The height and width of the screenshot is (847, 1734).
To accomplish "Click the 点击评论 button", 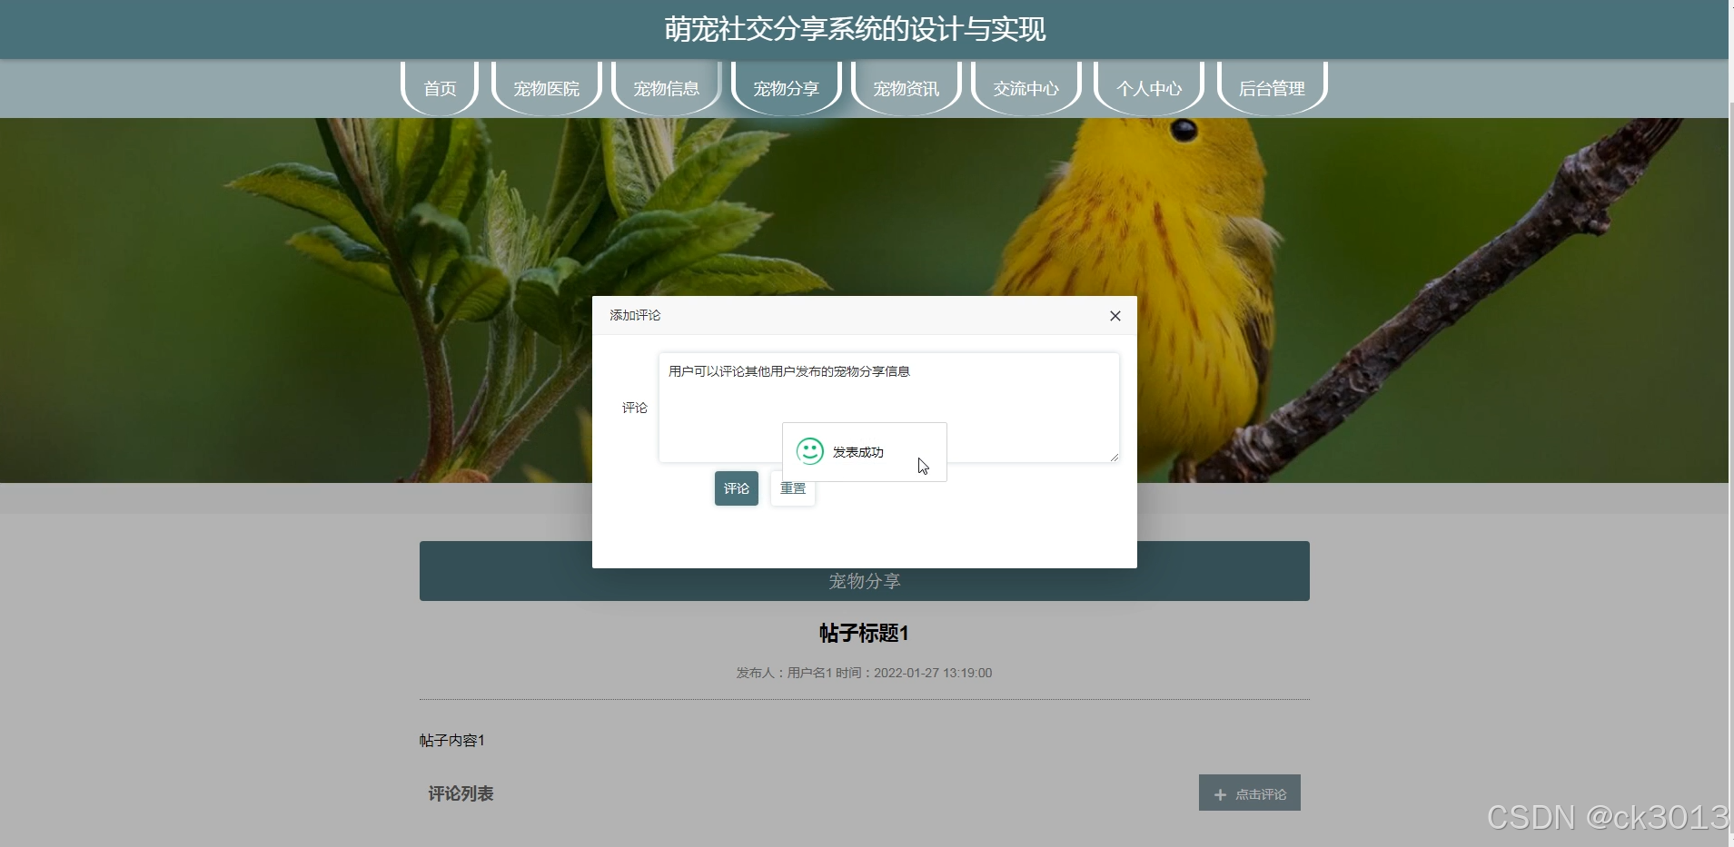I will [x=1250, y=793].
